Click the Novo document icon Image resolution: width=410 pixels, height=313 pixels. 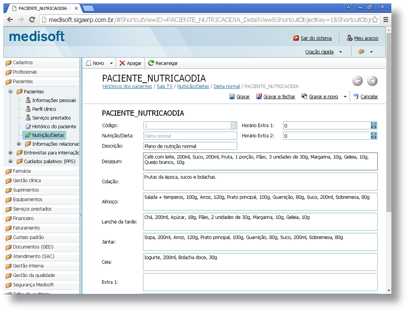coord(89,63)
